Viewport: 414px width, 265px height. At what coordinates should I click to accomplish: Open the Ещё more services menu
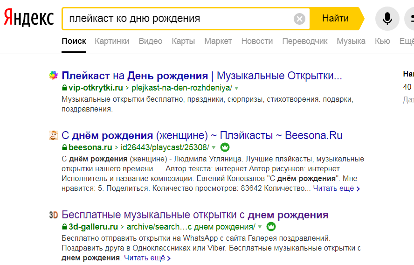point(407,41)
